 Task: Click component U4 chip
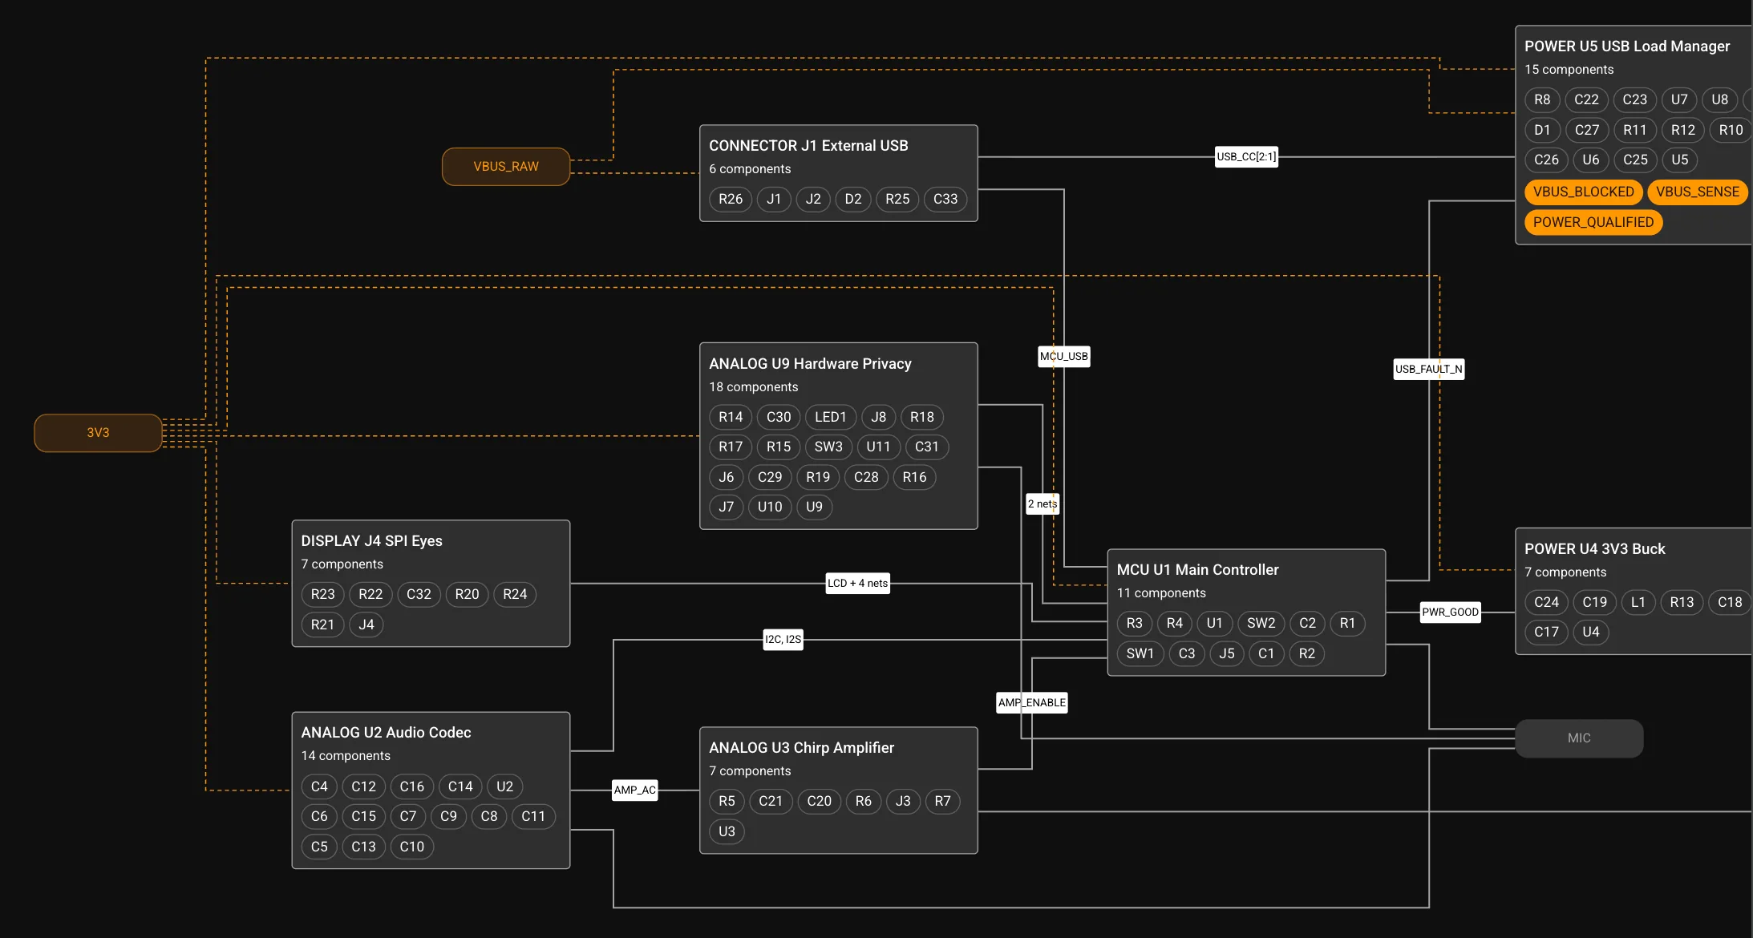coord(1591,633)
